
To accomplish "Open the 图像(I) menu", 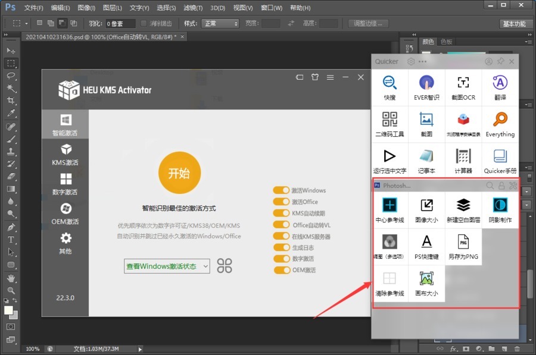I will tap(86, 8).
